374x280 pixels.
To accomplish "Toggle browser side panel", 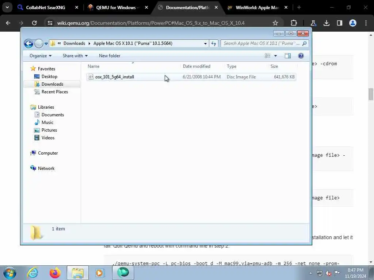I will pyautogui.click(x=339, y=23).
